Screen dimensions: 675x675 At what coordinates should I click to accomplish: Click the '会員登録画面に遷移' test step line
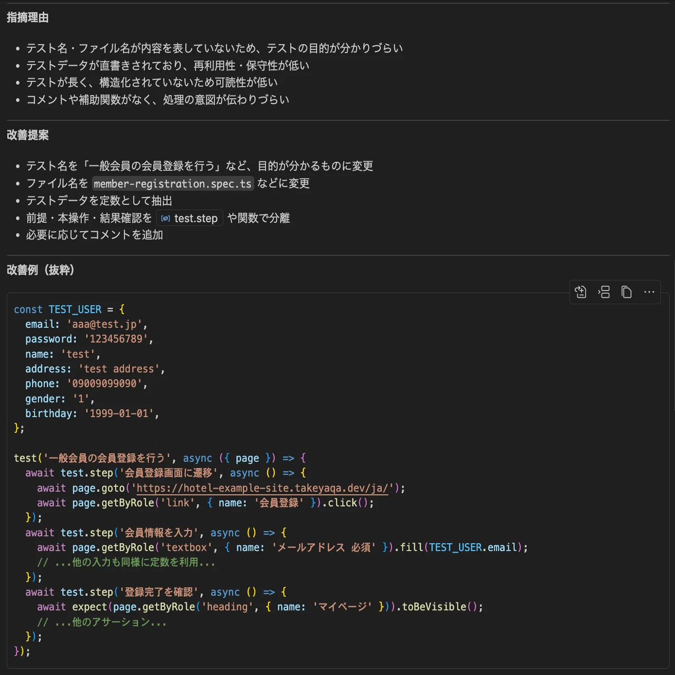165,473
